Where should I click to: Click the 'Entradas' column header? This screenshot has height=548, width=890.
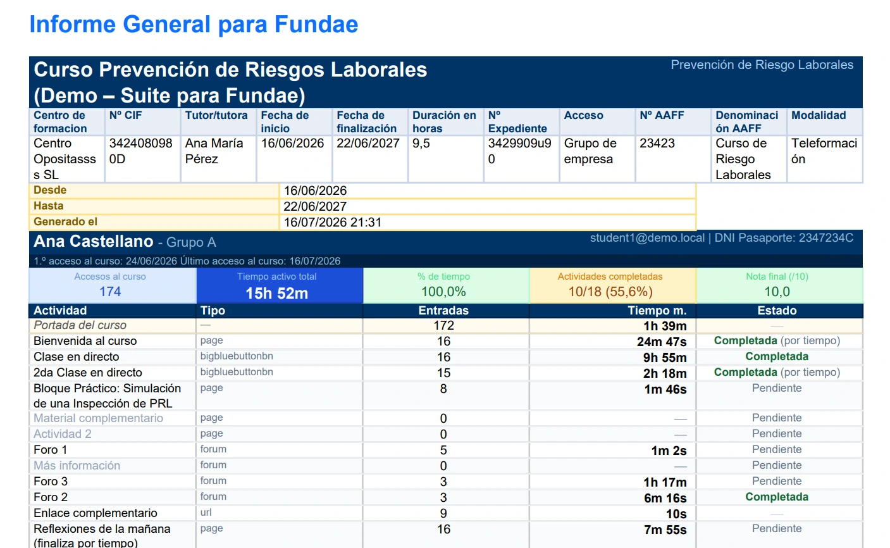[x=443, y=311]
